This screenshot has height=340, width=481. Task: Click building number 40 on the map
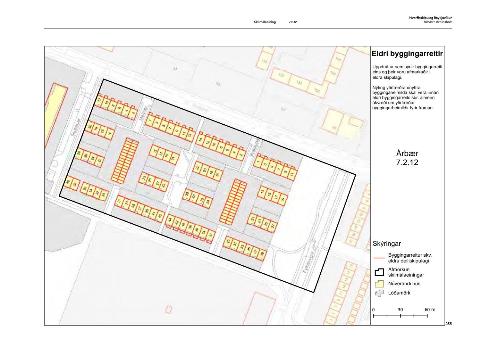pos(68,182)
